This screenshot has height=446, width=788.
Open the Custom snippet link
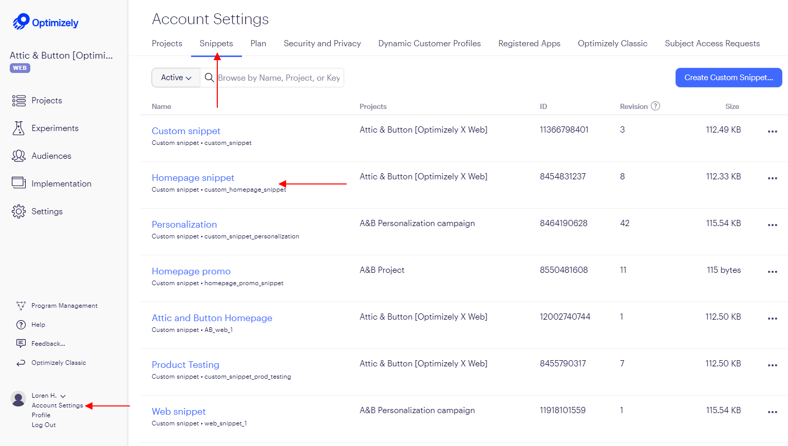pos(186,131)
